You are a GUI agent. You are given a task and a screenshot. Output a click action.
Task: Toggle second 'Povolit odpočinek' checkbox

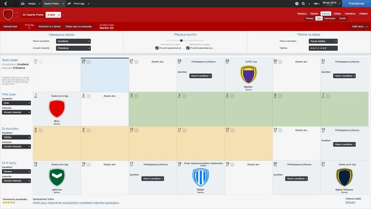click(x=188, y=48)
